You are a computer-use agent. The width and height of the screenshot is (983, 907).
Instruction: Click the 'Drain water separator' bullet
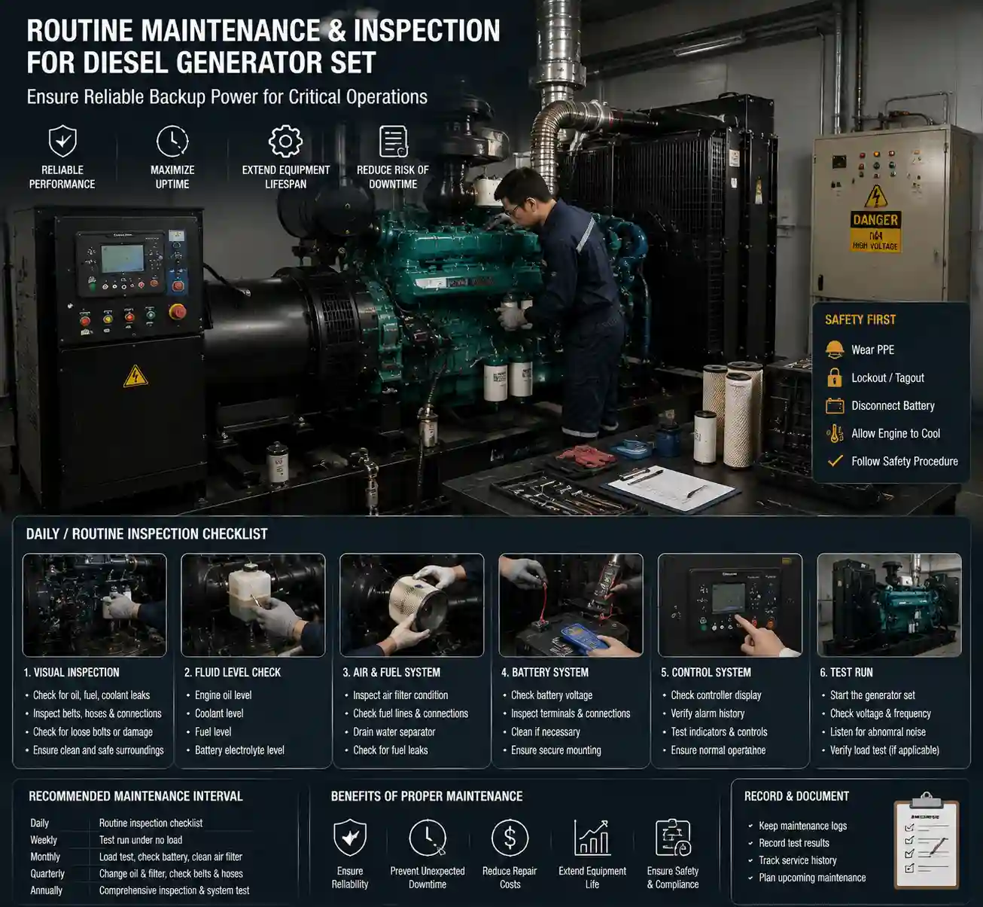coord(394,731)
